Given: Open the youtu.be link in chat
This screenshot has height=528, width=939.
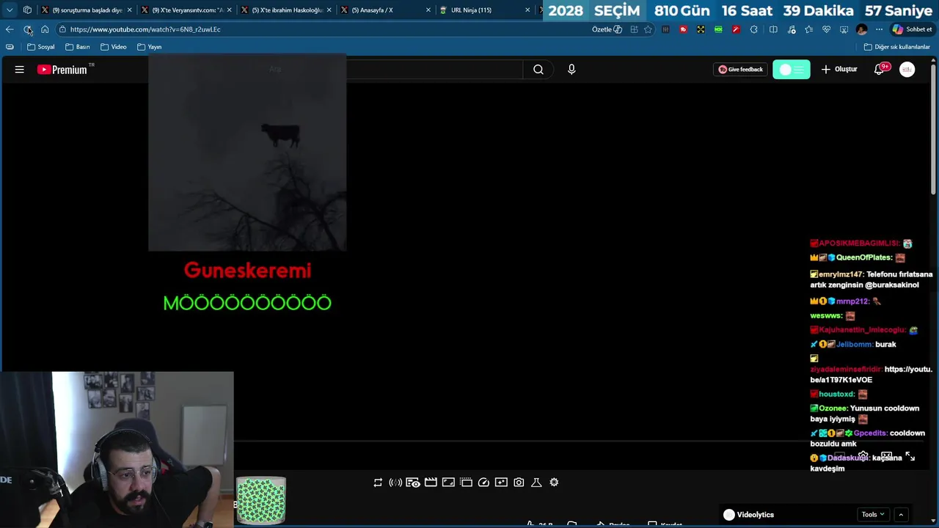Looking at the screenshot, I should coord(871,375).
